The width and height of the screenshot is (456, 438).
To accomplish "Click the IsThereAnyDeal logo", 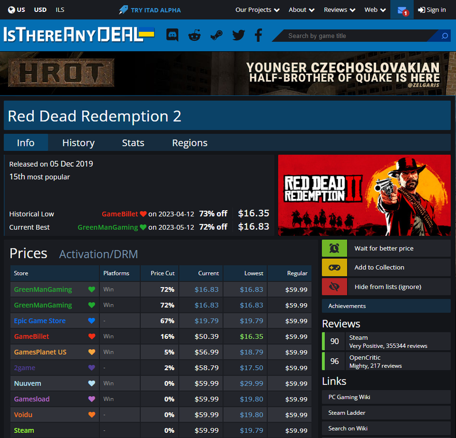I will 79,35.
